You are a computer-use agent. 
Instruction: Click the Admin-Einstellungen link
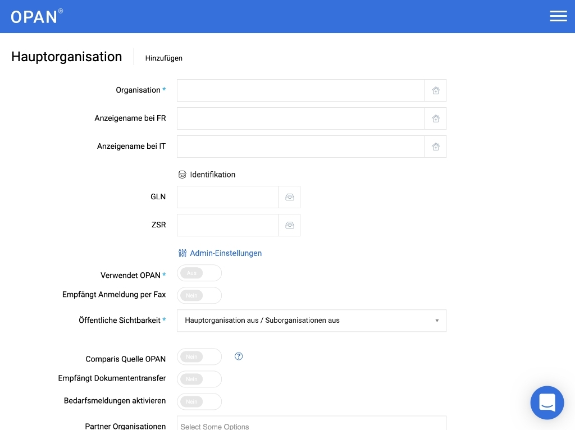pyautogui.click(x=225, y=253)
